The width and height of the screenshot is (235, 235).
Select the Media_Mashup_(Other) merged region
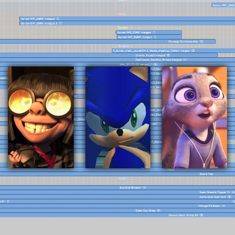point(173,51)
